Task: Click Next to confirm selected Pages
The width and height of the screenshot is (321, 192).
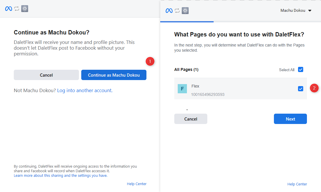Action: point(290,119)
